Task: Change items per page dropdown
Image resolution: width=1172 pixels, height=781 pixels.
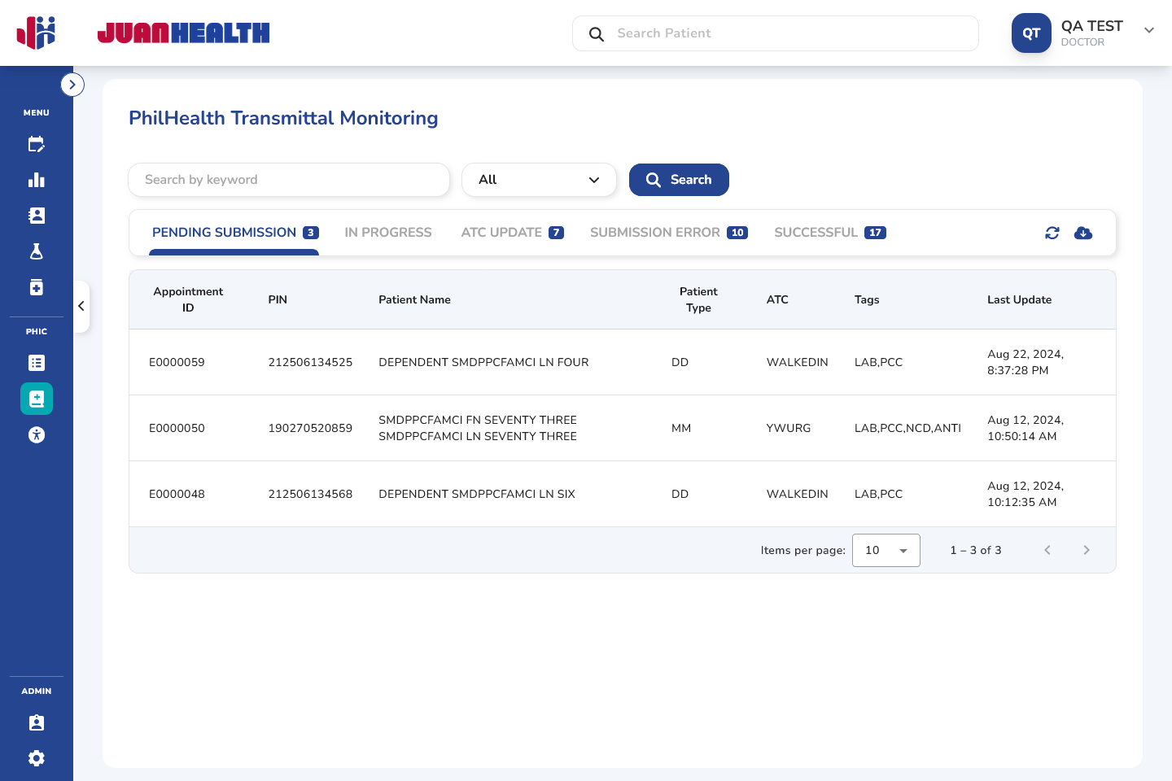Action: pos(886,550)
